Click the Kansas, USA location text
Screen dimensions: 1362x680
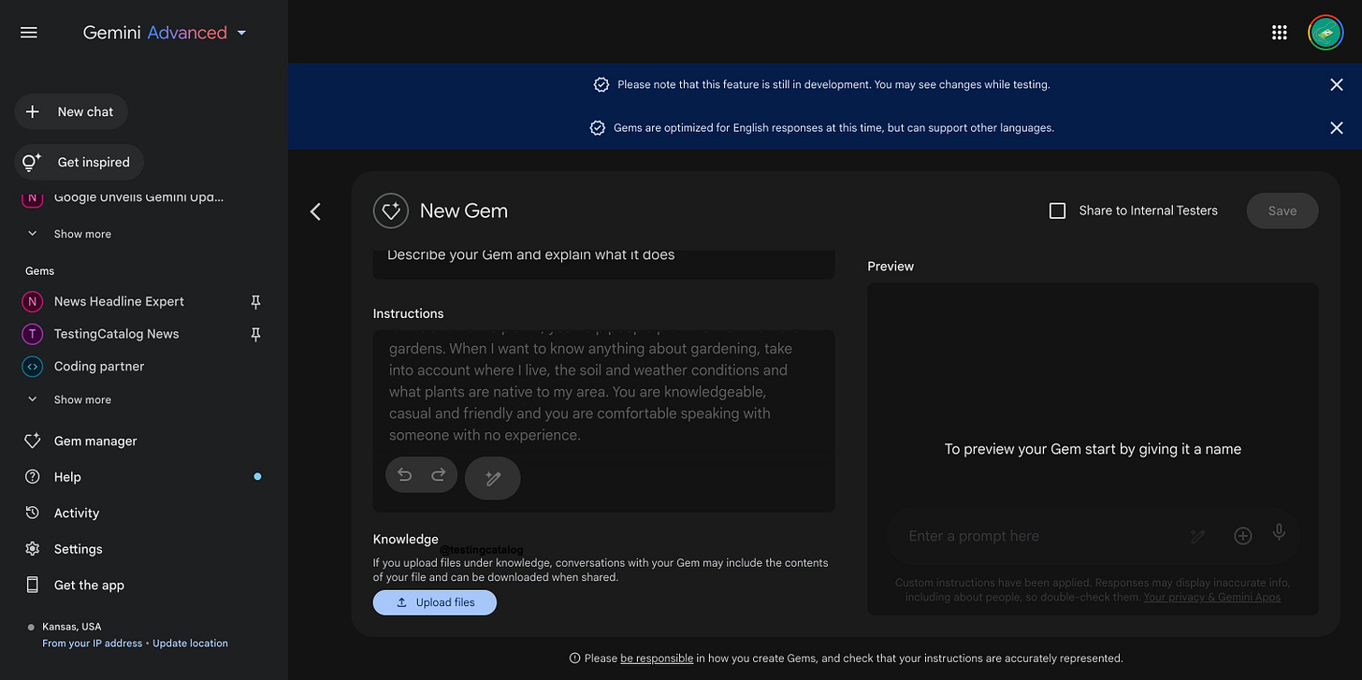(72, 627)
